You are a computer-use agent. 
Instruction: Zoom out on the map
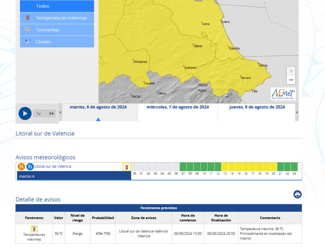291,80
